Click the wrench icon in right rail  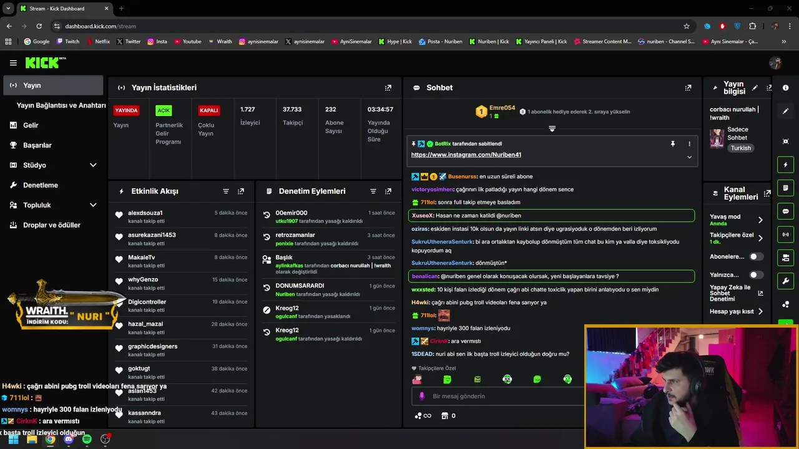pyautogui.click(x=786, y=281)
